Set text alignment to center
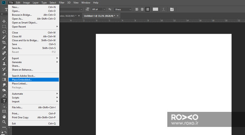The image size is (245, 135). [142, 9]
